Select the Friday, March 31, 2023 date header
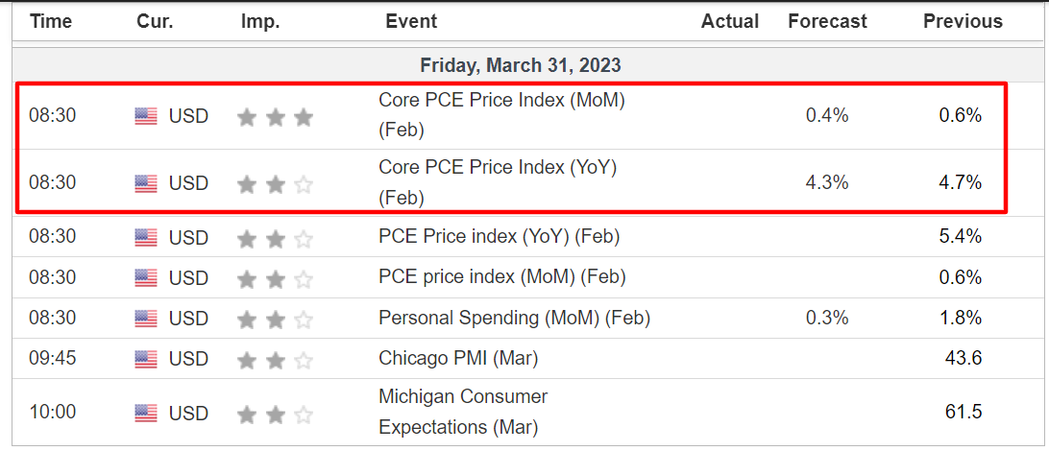The width and height of the screenshot is (1049, 451). tap(521, 65)
